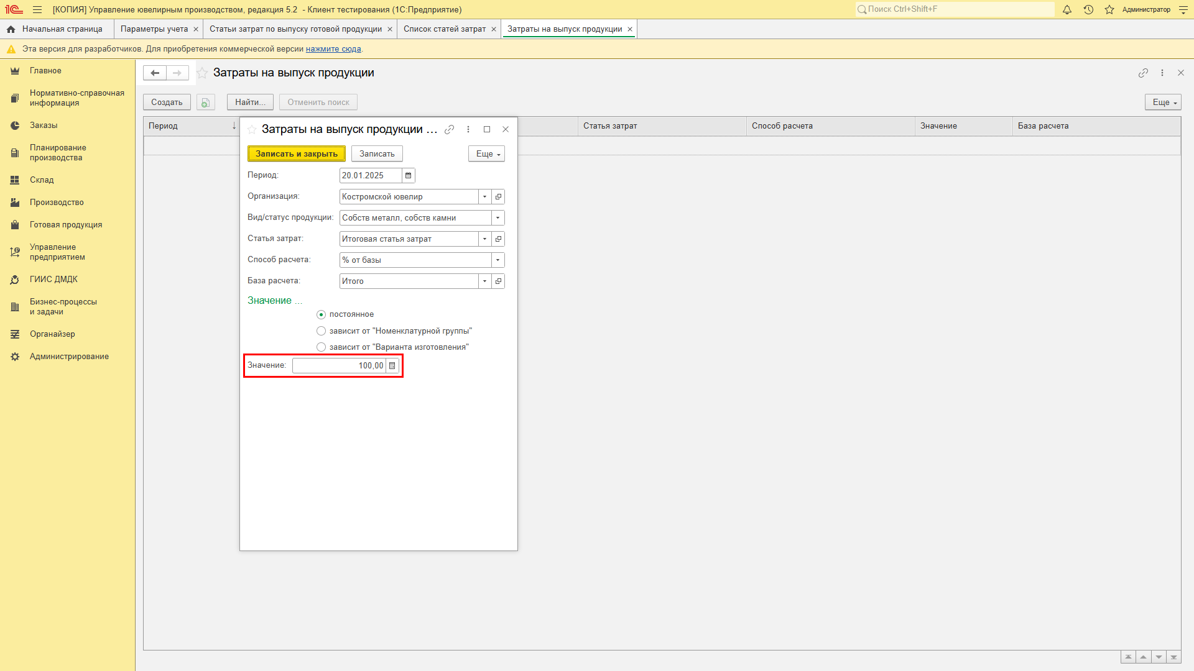Click База расчета column header
1194x671 pixels.
[1096, 126]
